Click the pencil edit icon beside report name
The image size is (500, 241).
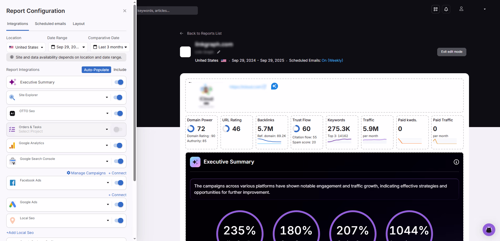(x=219, y=52)
